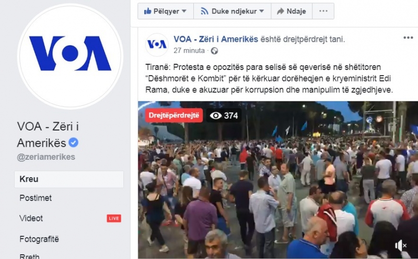
Task: Click the 27 minuta timestamp link
Action: click(x=189, y=51)
